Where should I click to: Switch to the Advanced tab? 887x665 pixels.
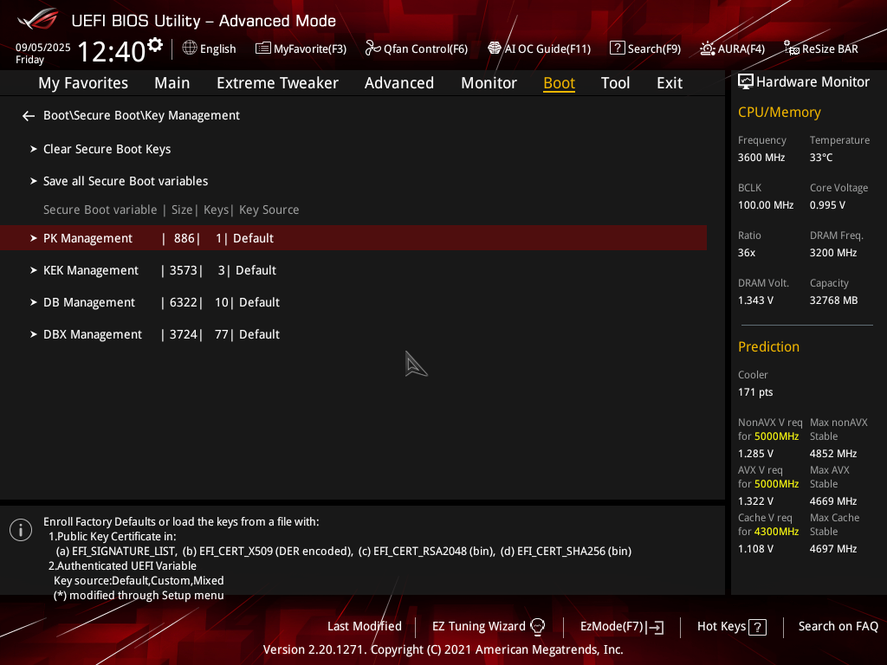pos(399,83)
